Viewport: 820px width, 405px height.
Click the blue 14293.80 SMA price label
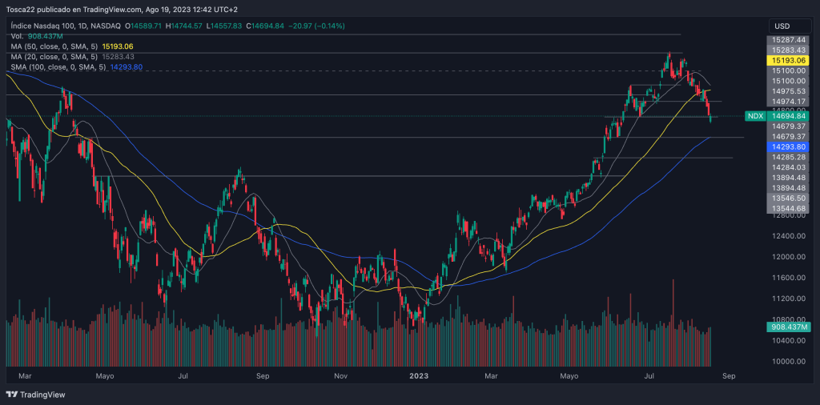click(x=789, y=147)
